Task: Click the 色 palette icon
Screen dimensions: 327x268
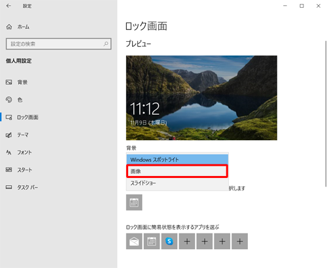Action: tap(9, 100)
